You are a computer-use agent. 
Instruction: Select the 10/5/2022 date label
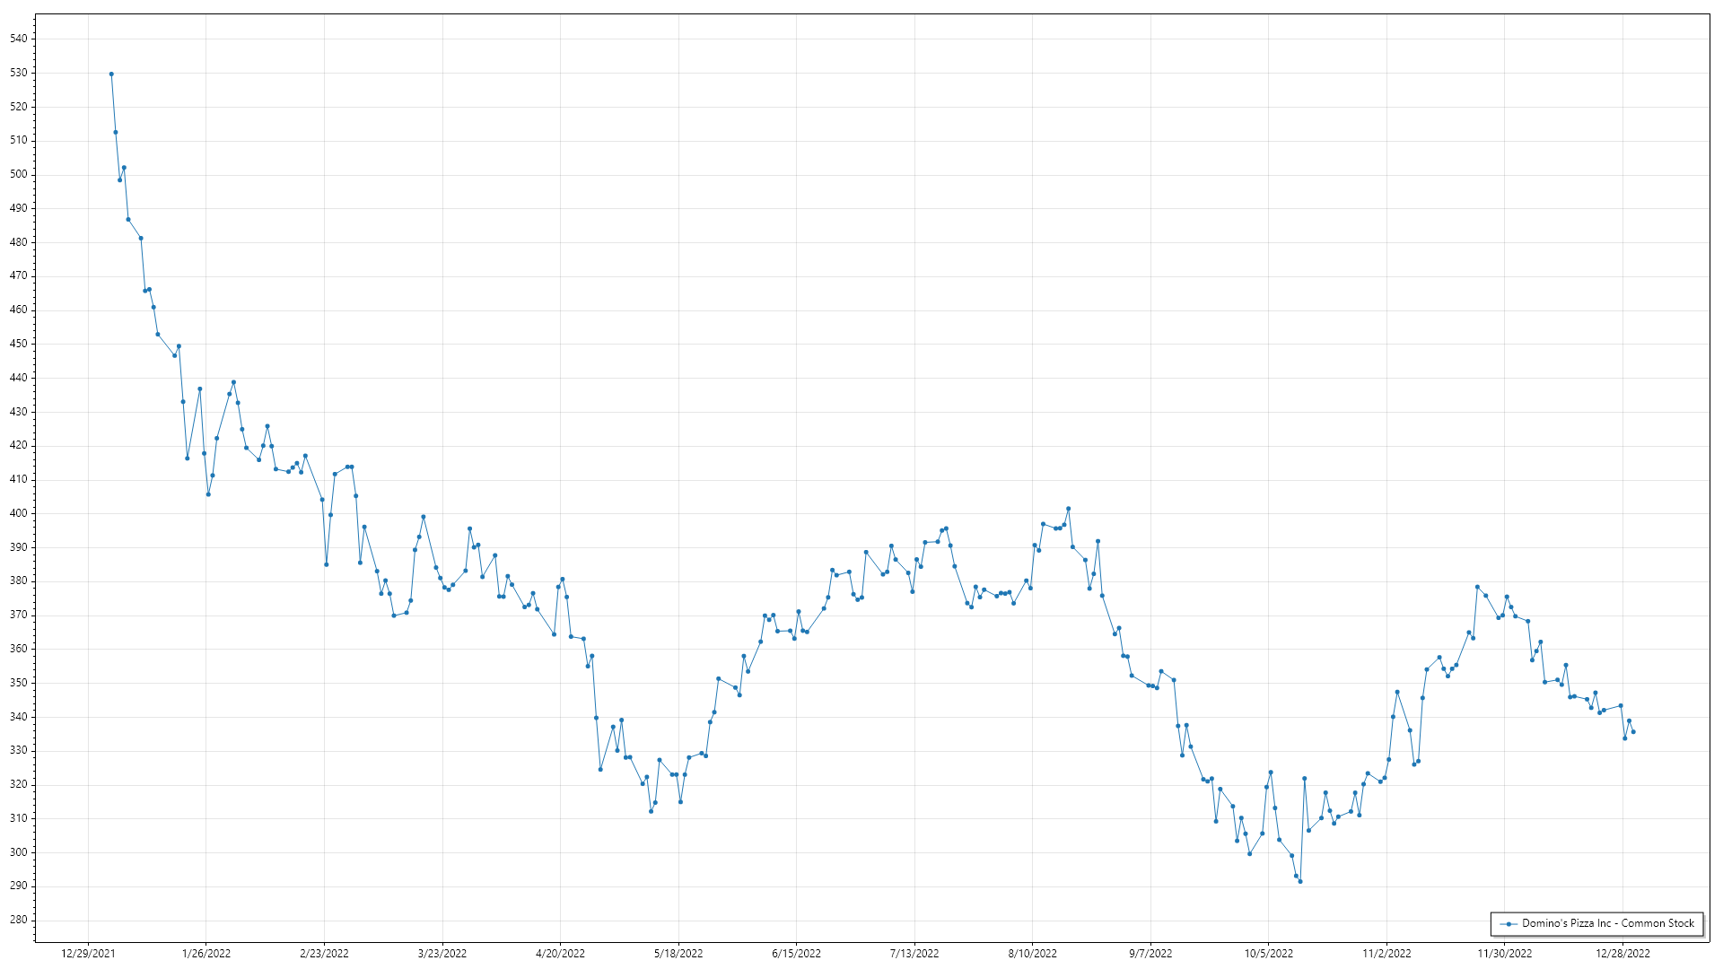click(x=1268, y=954)
